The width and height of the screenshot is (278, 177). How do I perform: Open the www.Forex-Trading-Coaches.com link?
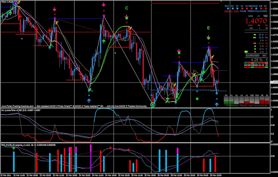coord(17,106)
